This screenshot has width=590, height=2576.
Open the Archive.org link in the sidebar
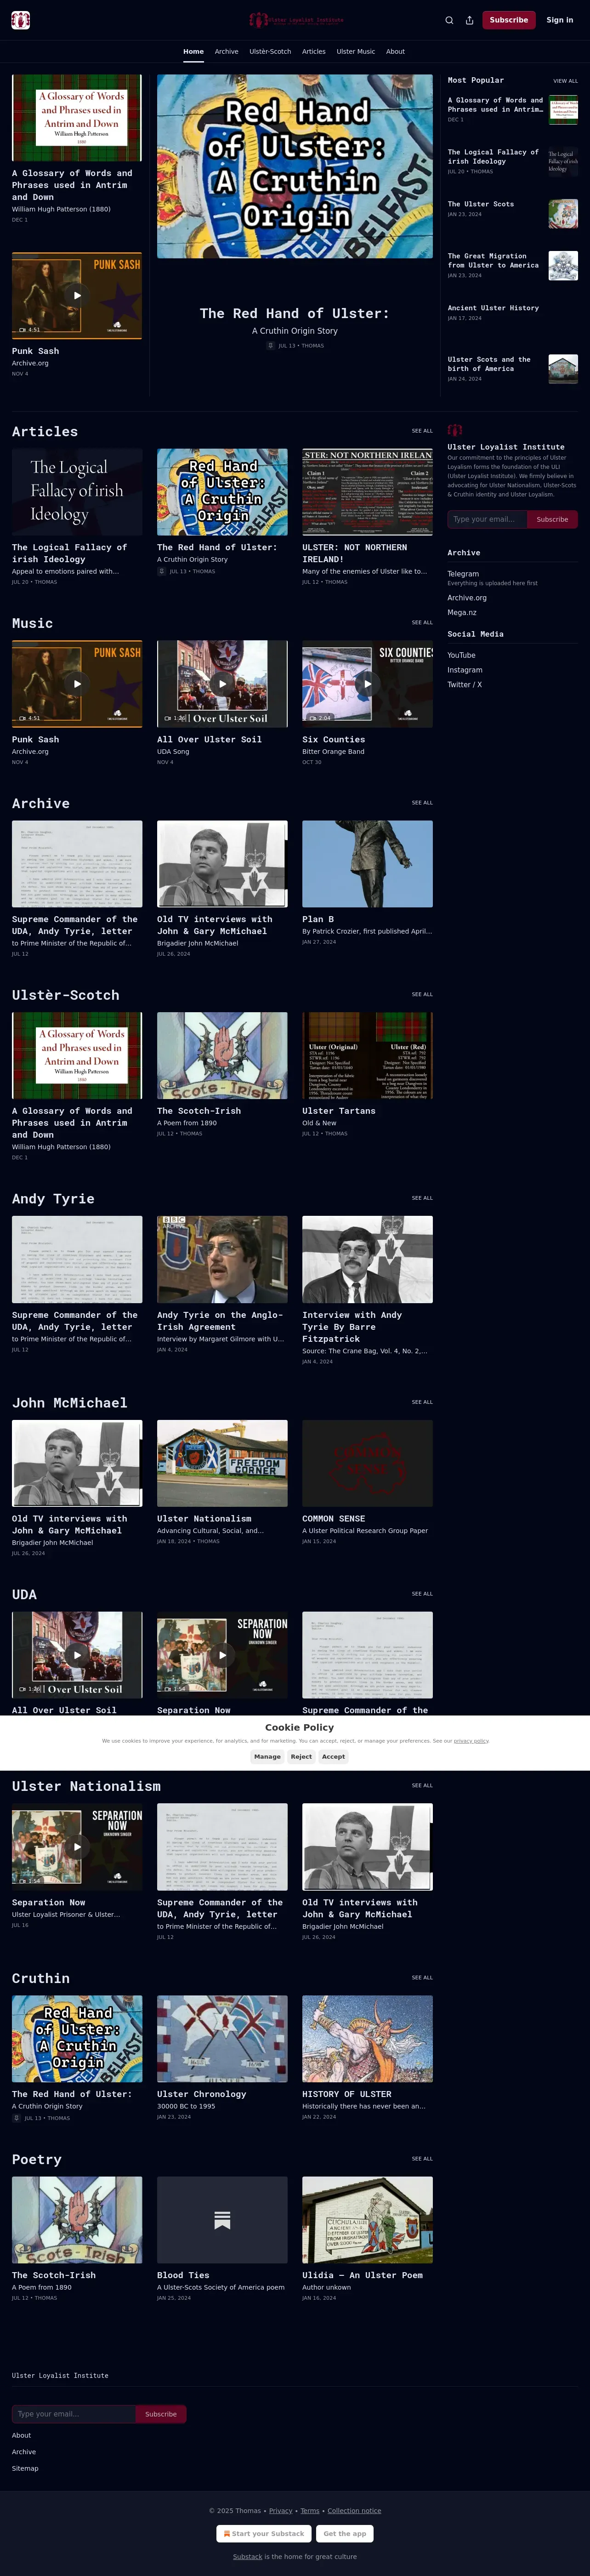[467, 598]
